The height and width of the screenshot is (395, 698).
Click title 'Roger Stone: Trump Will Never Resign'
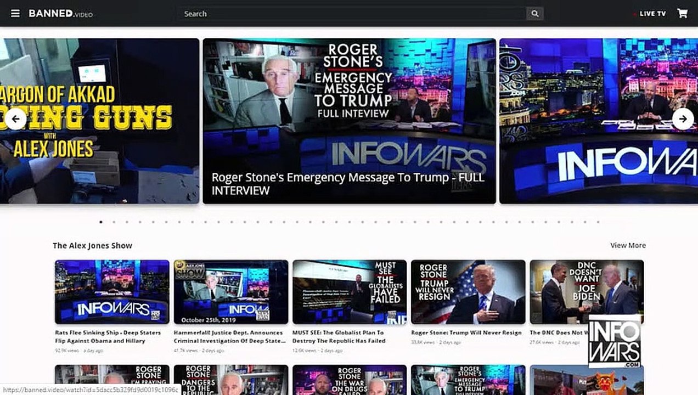pyautogui.click(x=466, y=332)
